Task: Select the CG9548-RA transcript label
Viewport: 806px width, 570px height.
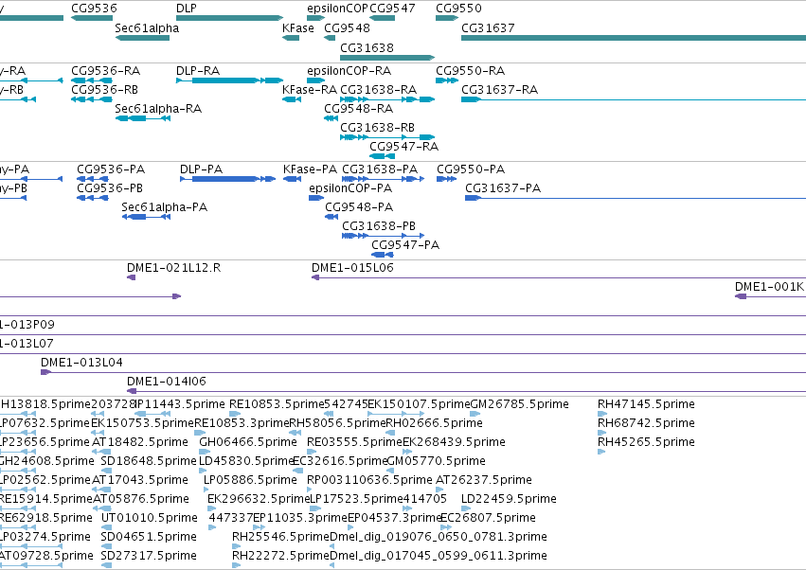Action: click(359, 109)
